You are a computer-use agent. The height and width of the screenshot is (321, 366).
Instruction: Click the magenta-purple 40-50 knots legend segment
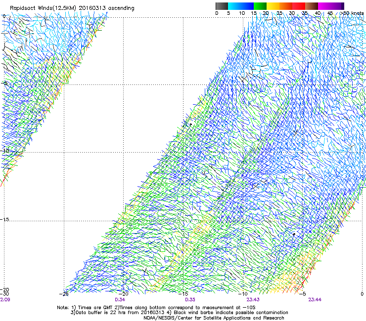[x=331, y=6]
